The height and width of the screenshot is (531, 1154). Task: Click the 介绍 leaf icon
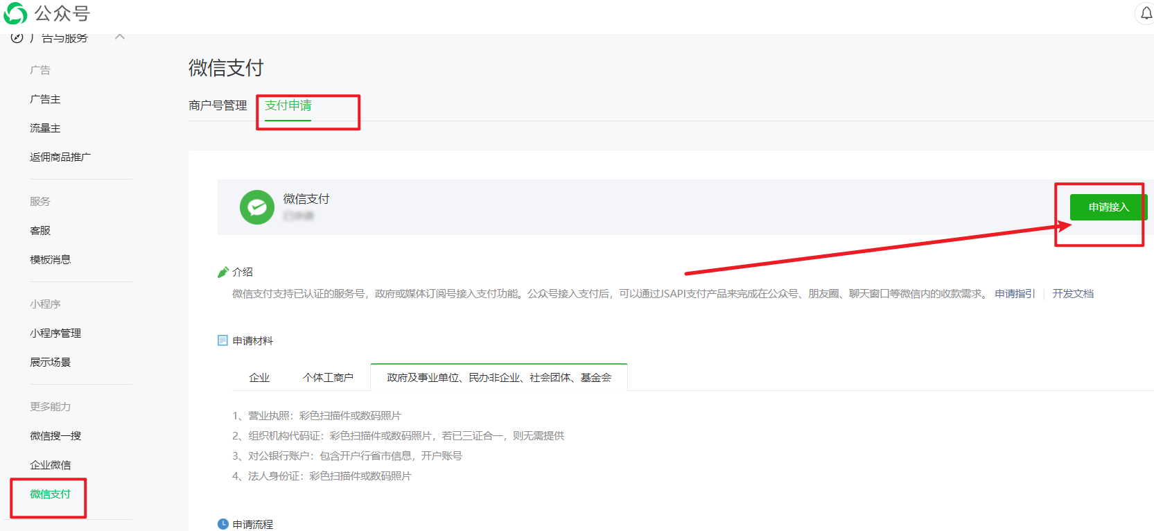coord(223,272)
